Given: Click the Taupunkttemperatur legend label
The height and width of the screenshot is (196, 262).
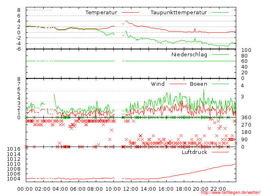Looking at the screenshot, I should [178, 13].
